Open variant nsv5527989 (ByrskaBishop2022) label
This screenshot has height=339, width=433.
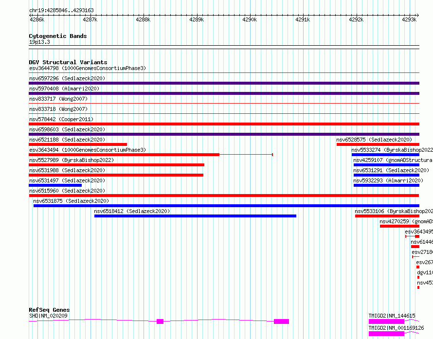coord(72,160)
